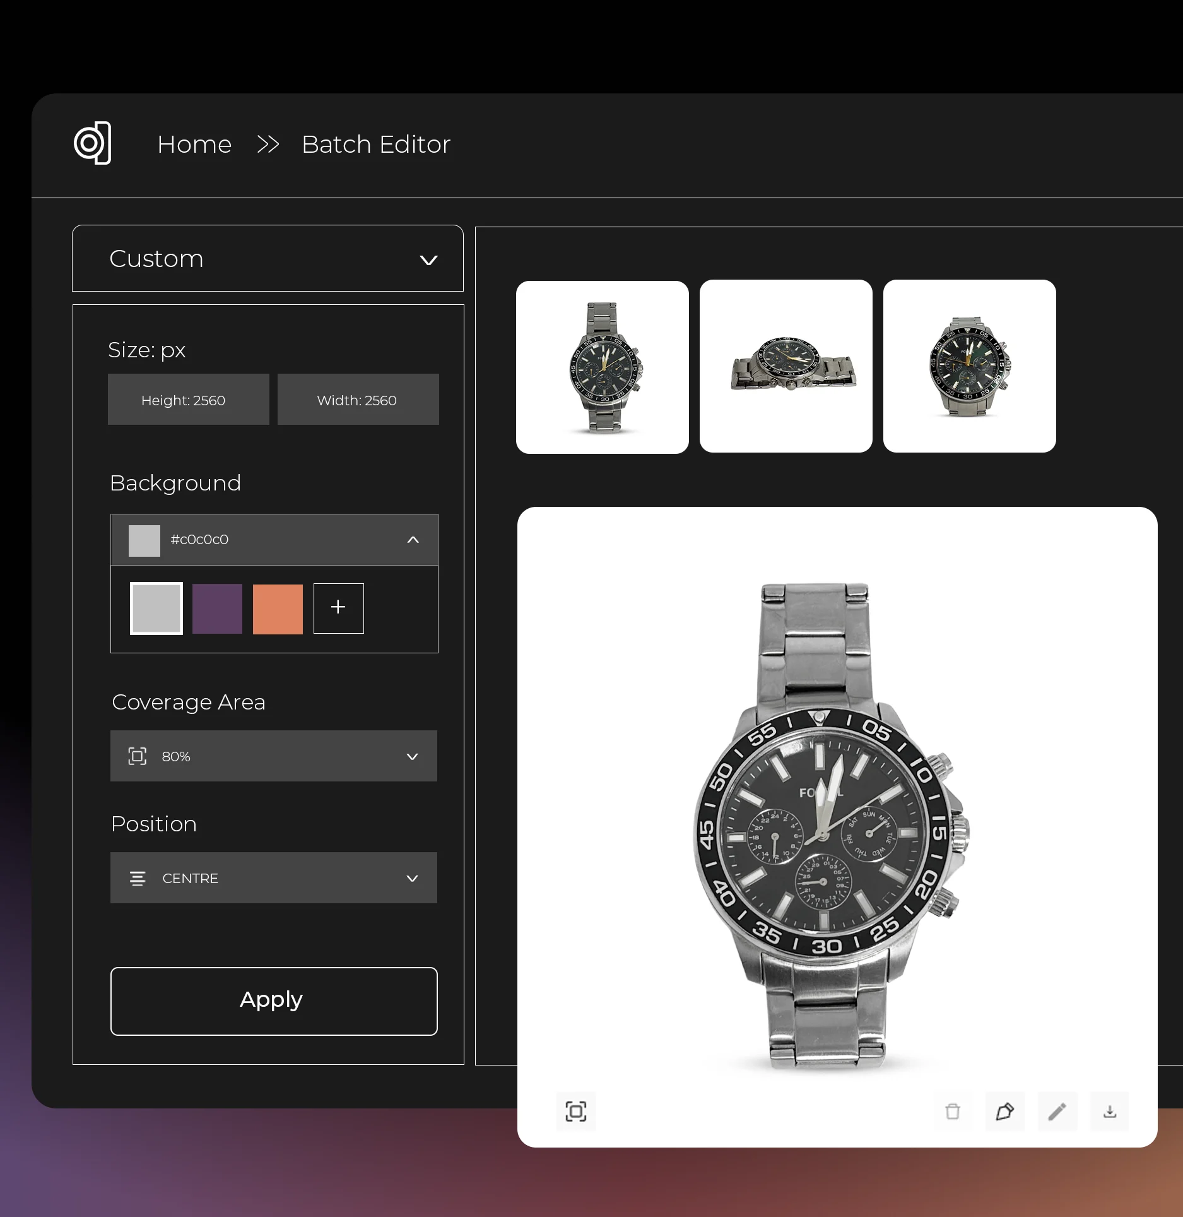
Task: Open Batch Editor breadcrumb link
Action: [x=376, y=145]
